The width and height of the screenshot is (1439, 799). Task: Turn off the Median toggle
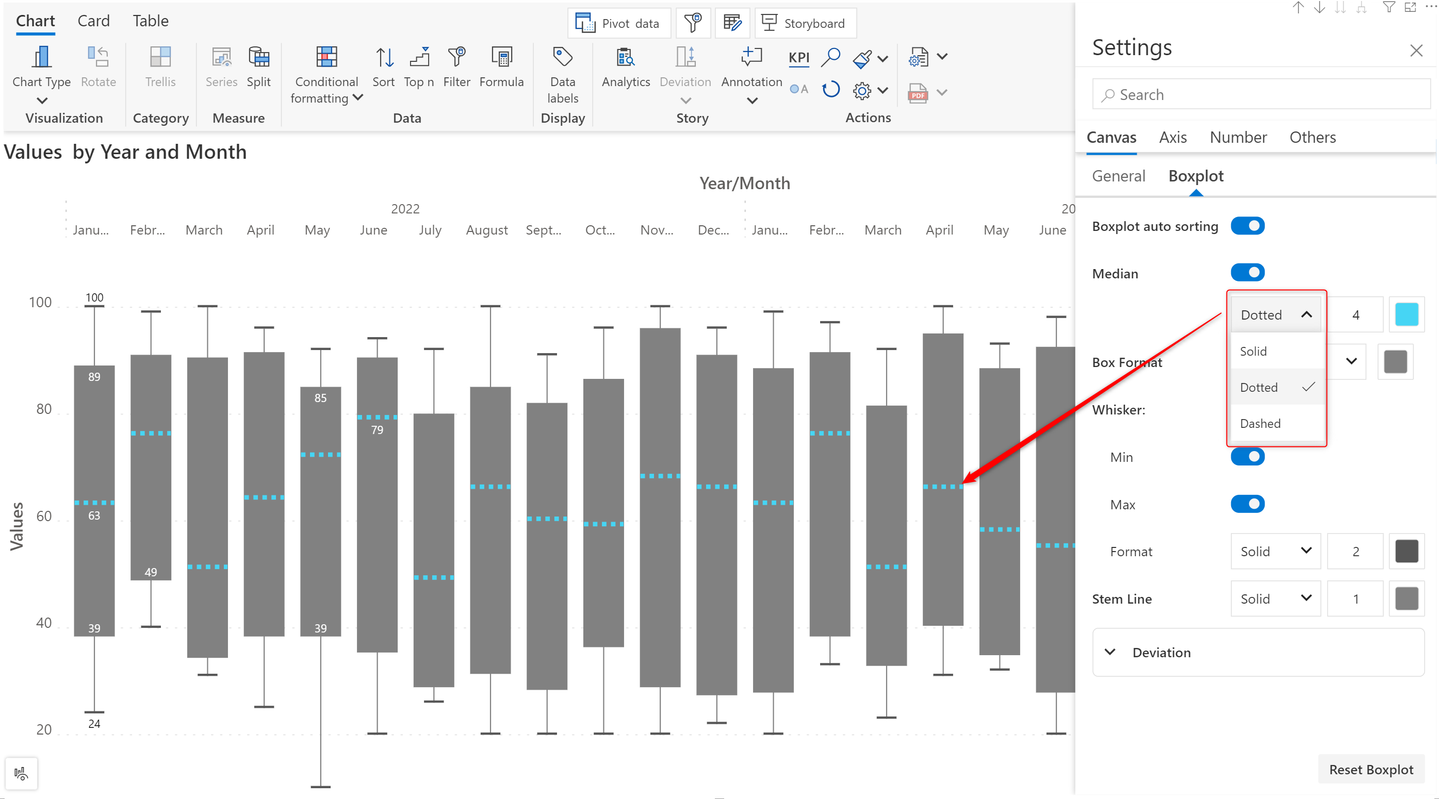[x=1248, y=273]
